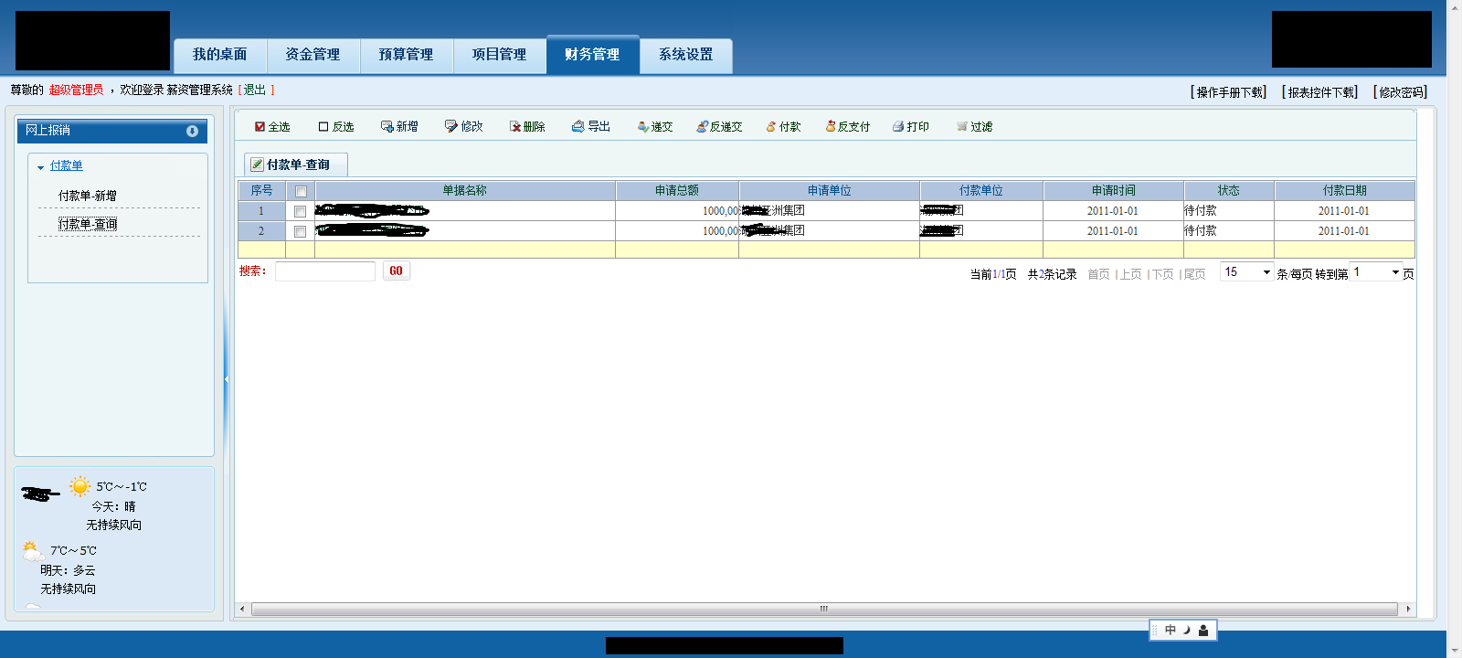This screenshot has width=1462, height=658.
Task: Switch to the 资金管理 tab
Action: (313, 55)
